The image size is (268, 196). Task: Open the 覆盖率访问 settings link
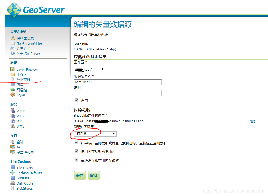25,152
